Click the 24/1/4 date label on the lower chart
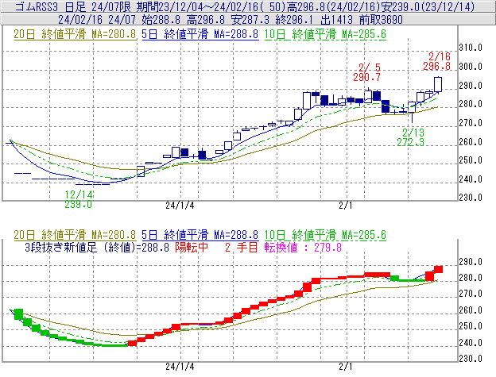The image size is (496, 377). [180, 367]
